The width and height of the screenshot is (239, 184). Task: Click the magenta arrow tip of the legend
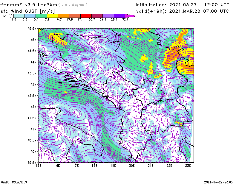(131, 16)
